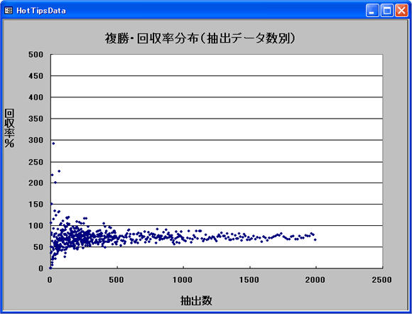Click the 250 label on the vertical axis
Image resolution: width=412 pixels, height=314 pixels.
36,162
